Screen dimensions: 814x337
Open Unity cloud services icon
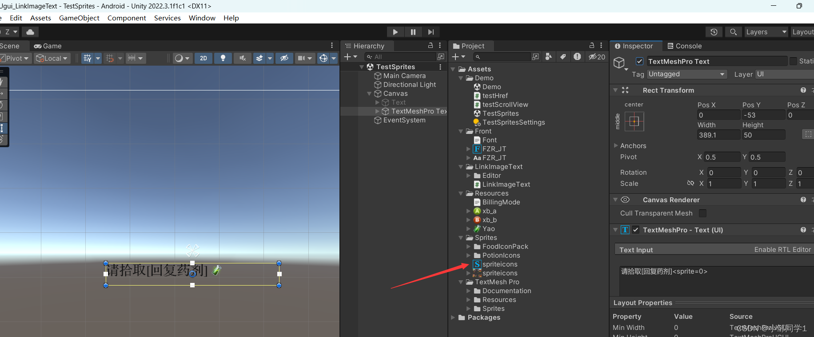[30, 32]
